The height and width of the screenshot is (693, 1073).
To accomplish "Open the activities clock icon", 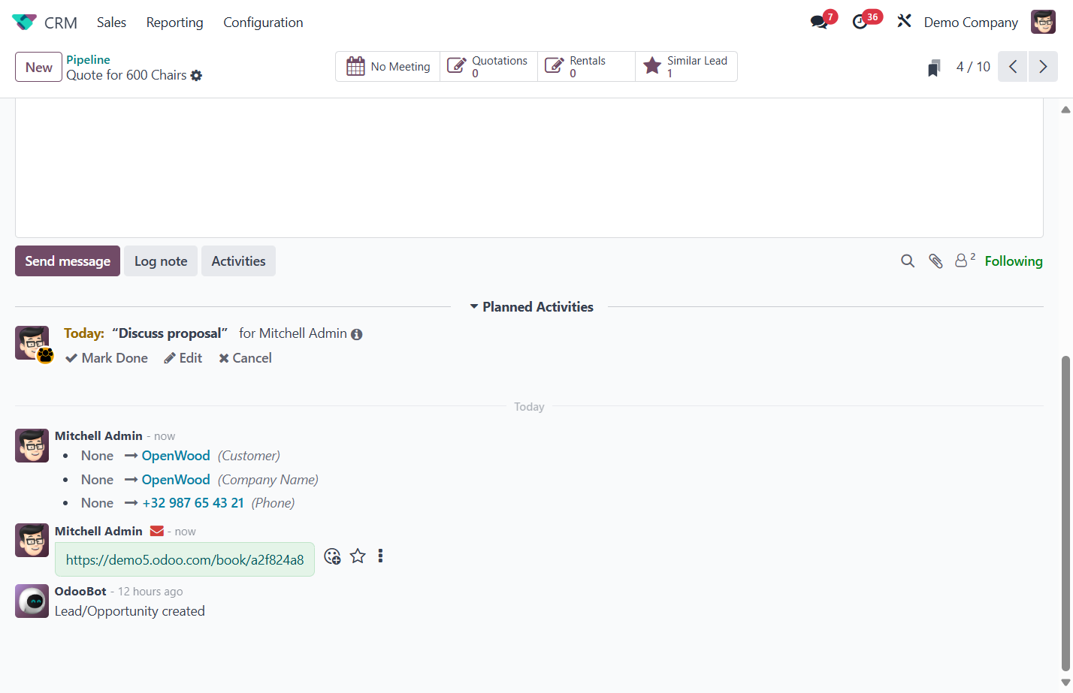I will (860, 22).
